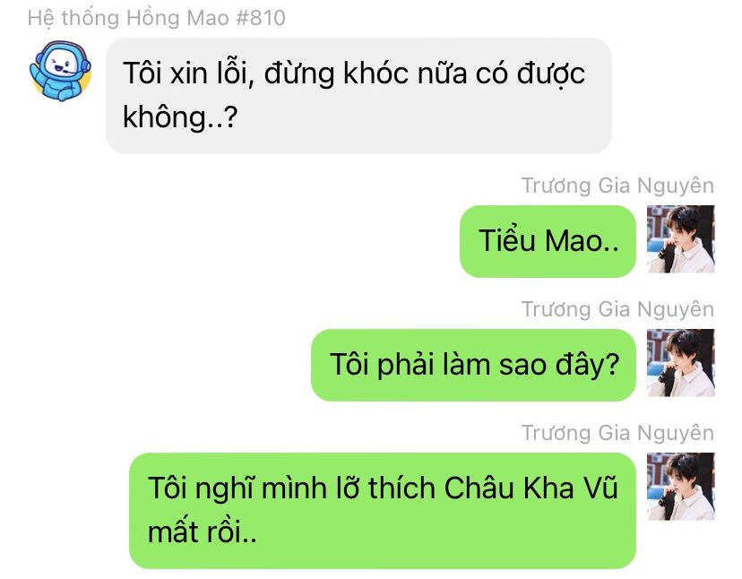Select the 'Tôi nghĩ mình lỡ thích' message bubble
The height and width of the screenshot is (579, 742).
(x=383, y=510)
